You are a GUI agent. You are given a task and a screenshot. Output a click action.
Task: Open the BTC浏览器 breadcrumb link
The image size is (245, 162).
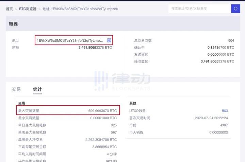(28, 9)
